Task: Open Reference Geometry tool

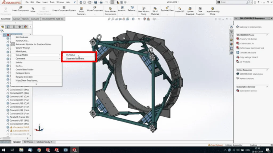Action: (132, 9)
